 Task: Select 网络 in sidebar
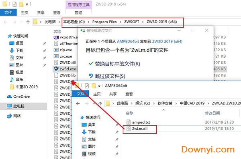[x=14, y=116]
